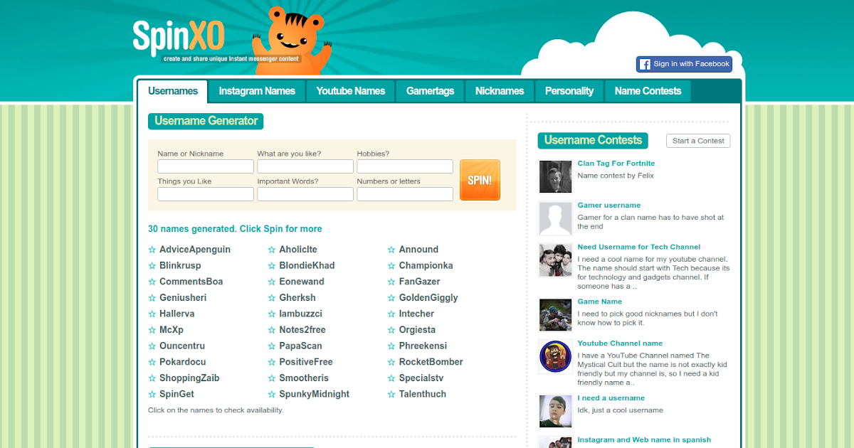Open Clan Tag For Fortnite contest
854x448 pixels.
tap(616, 164)
